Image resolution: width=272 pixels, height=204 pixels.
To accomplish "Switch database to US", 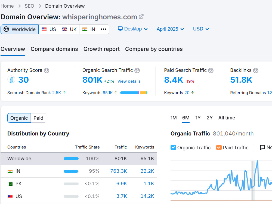I will click(49, 29).
